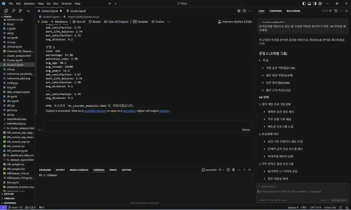Kill terminal with trash icon
The image size is (351, 210).
233,170
